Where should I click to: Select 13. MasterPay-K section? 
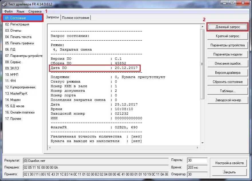click(16, 94)
